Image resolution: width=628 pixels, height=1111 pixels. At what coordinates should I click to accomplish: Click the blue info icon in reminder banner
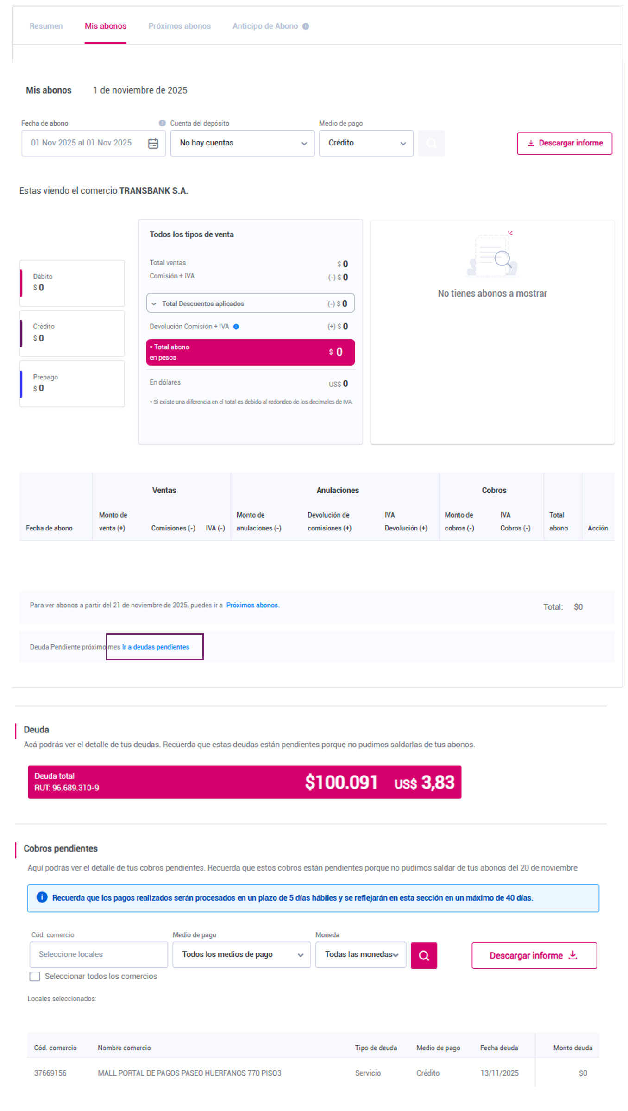(42, 897)
